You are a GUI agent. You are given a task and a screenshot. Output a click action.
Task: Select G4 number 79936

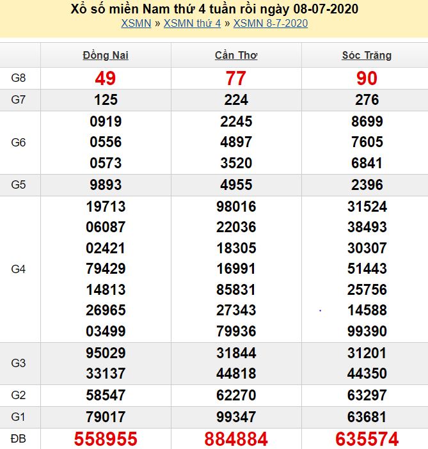click(236, 331)
